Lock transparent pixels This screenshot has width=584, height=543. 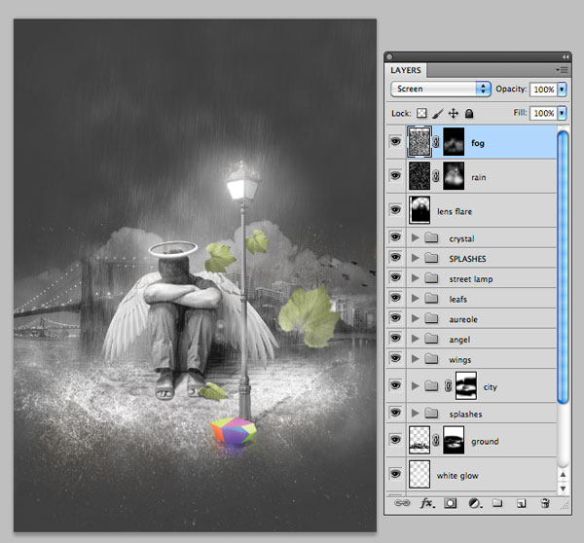[422, 114]
